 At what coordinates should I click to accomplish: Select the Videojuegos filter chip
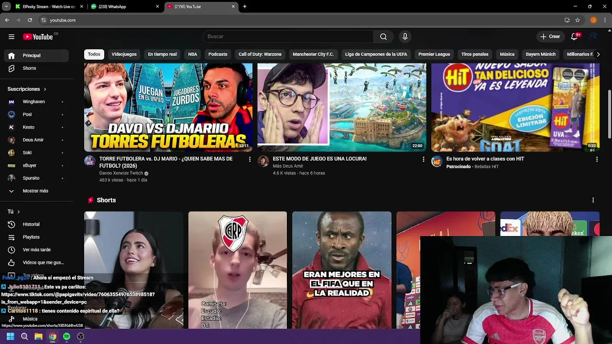point(124,54)
